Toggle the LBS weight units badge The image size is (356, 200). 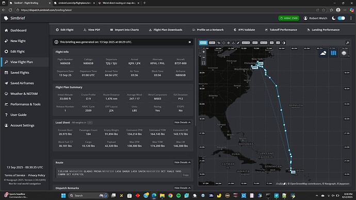click(90, 123)
